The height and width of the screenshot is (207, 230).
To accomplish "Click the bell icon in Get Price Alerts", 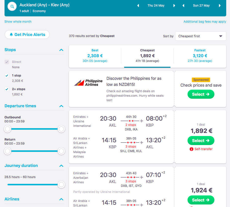I will click(11, 35).
